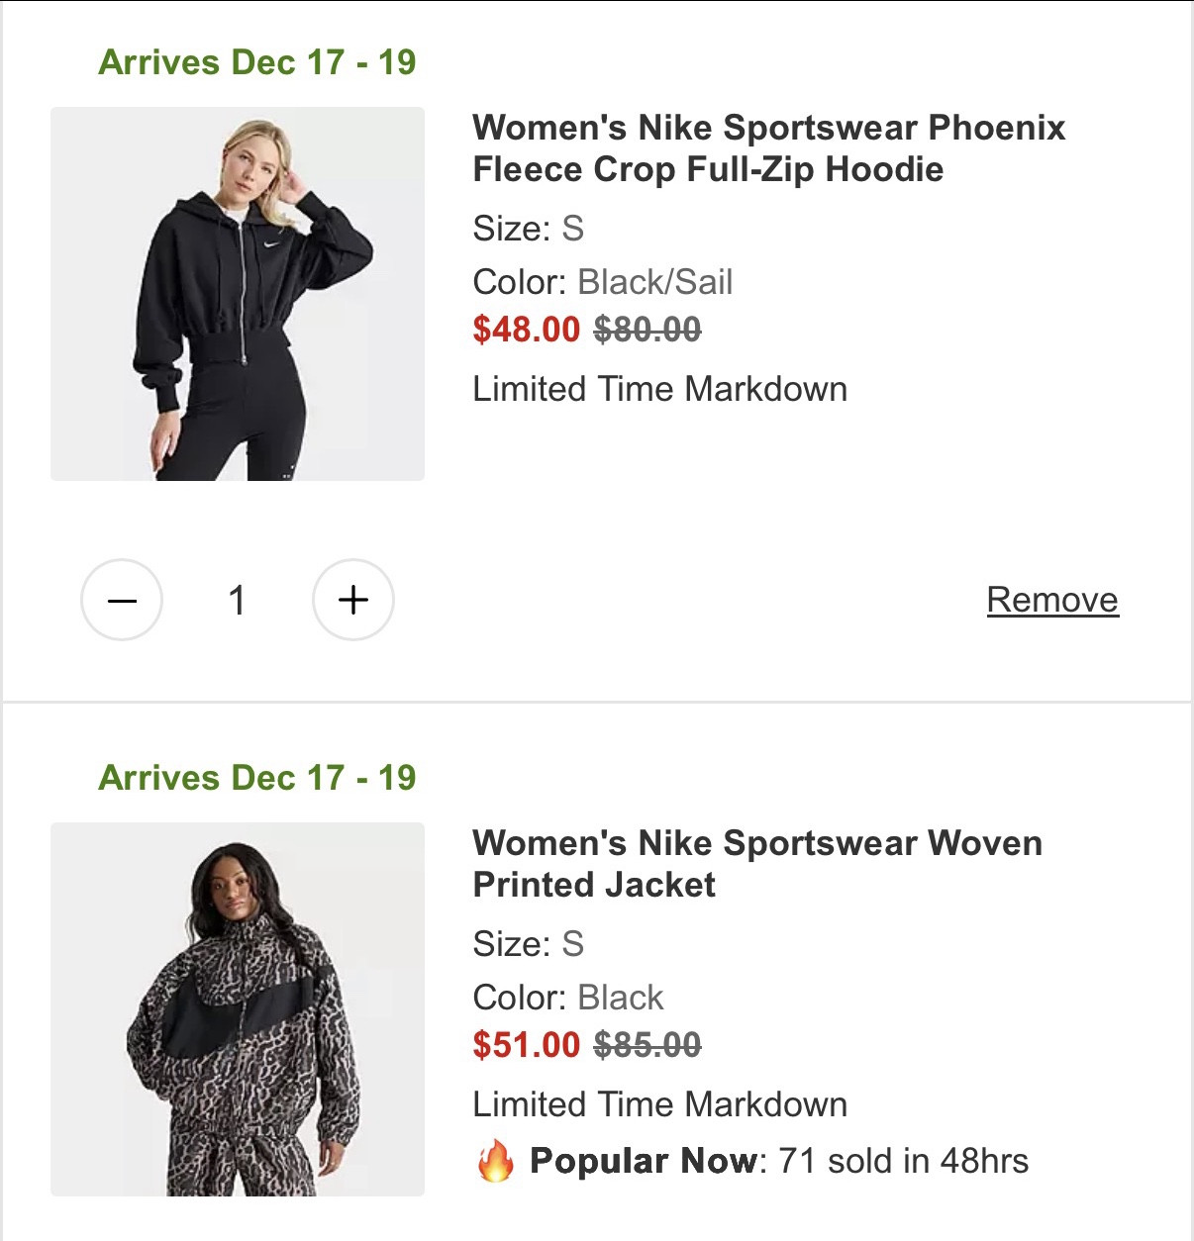This screenshot has height=1241, width=1194.
Task: Click the Black color label for the jacket
Action: click(569, 998)
